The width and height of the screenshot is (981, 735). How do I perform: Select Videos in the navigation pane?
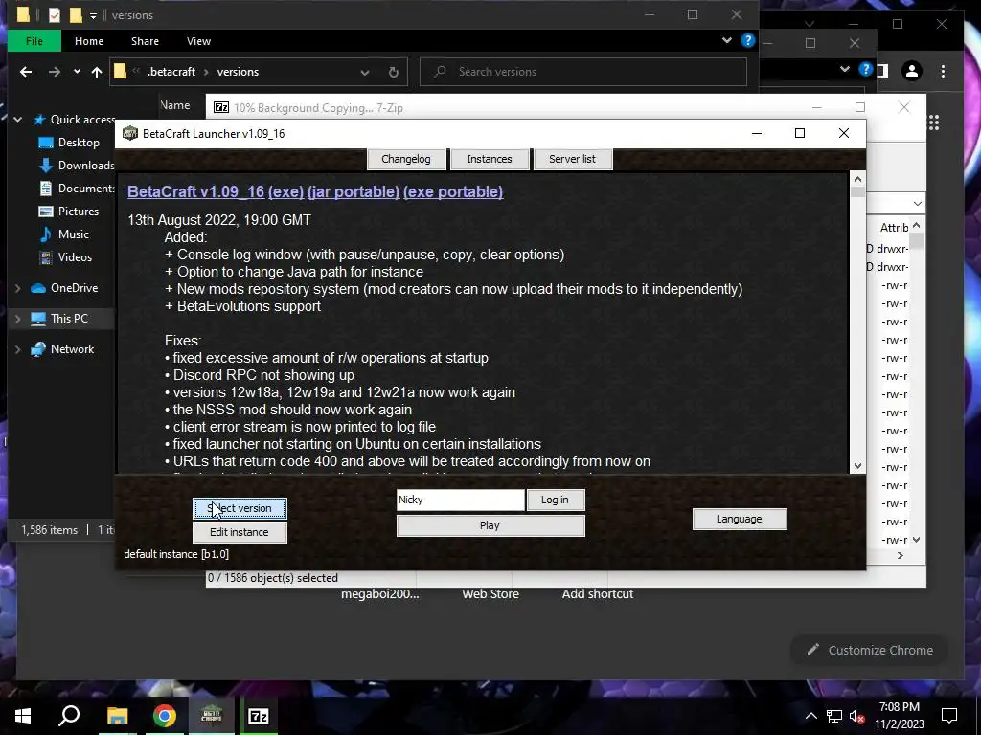(x=75, y=257)
